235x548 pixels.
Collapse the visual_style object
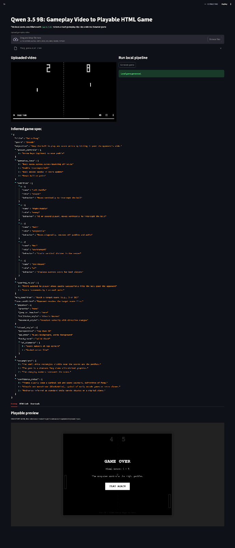[15, 327]
